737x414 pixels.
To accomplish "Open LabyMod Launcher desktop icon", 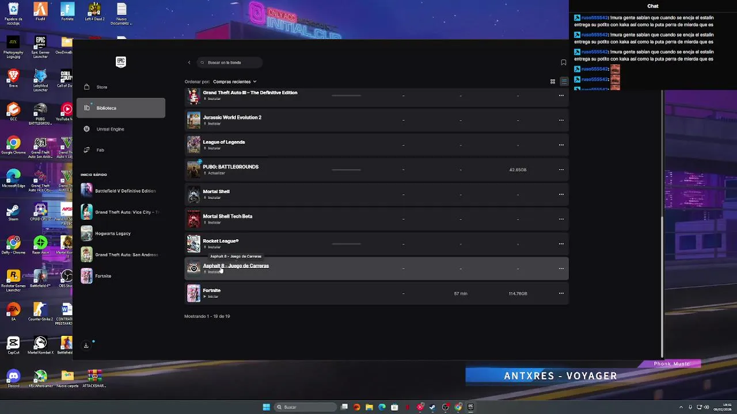I will pyautogui.click(x=40, y=81).
